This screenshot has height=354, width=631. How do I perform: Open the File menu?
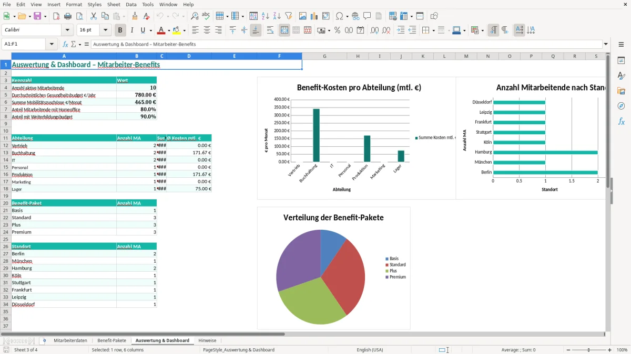[6, 4]
